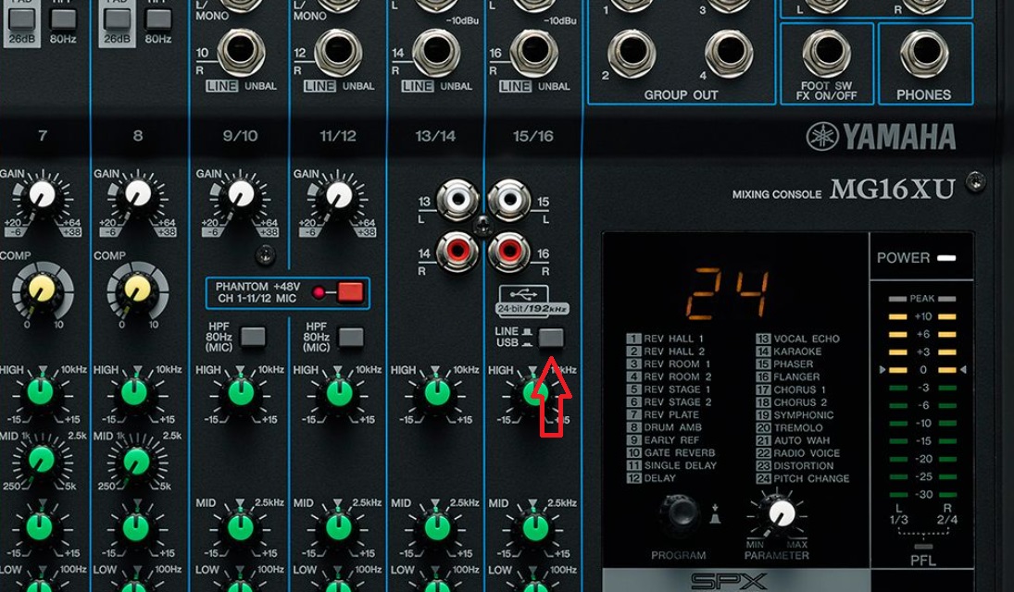This screenshot has height=592, width=1014.
Task: Click the HIGH EQ knob on channel 8
Action: coord(134,392)
